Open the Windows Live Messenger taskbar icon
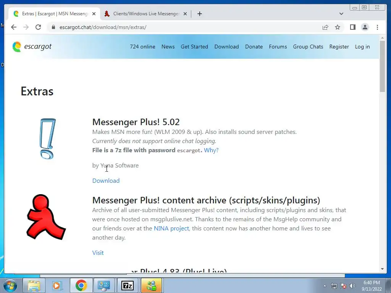The image size is (391, 293). coord(151,285)
